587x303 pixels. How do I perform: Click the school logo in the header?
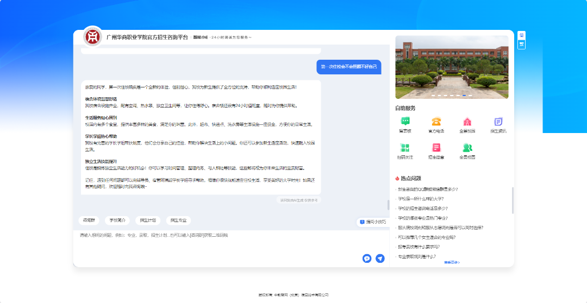pyautogui.click(x=93, y=37)
